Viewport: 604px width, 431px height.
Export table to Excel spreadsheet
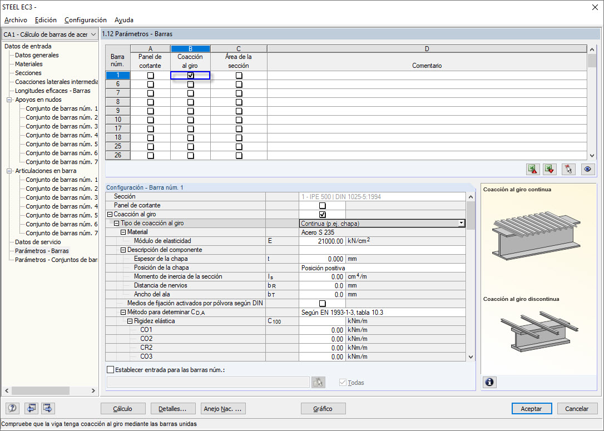coord(549,169)
